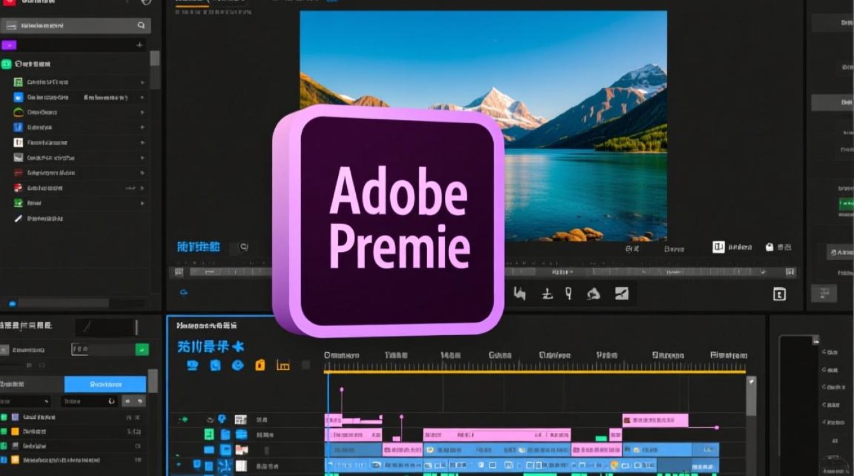
Task: Click the leftmost tool icon under the preview
Action: tap(520, 293)
